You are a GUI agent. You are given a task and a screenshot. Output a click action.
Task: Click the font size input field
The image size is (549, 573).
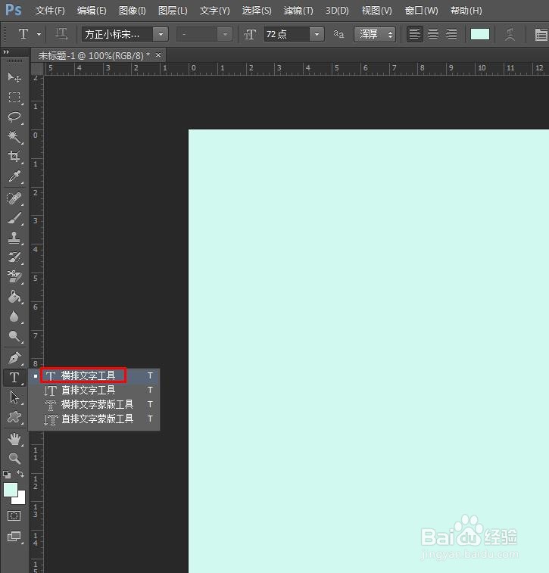[x=287, y=34]
